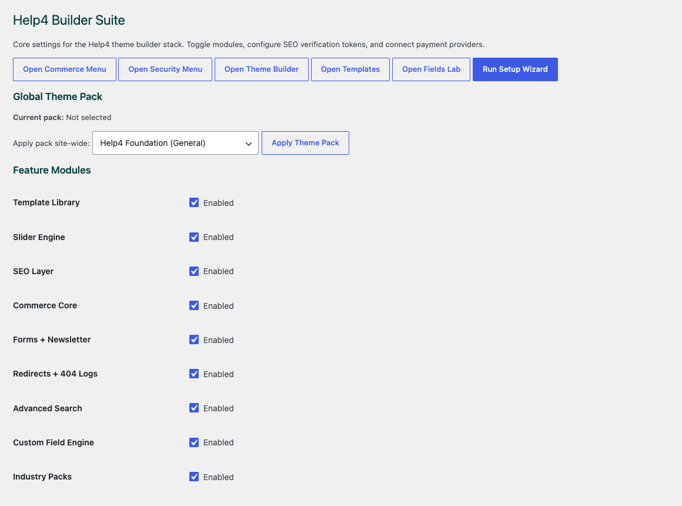Launch Open Theme Builder

point(262,69)
